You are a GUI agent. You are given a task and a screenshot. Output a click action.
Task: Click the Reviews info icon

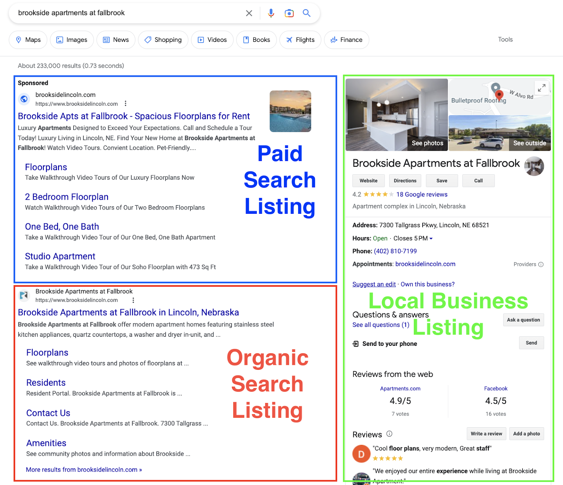(389, 434)
